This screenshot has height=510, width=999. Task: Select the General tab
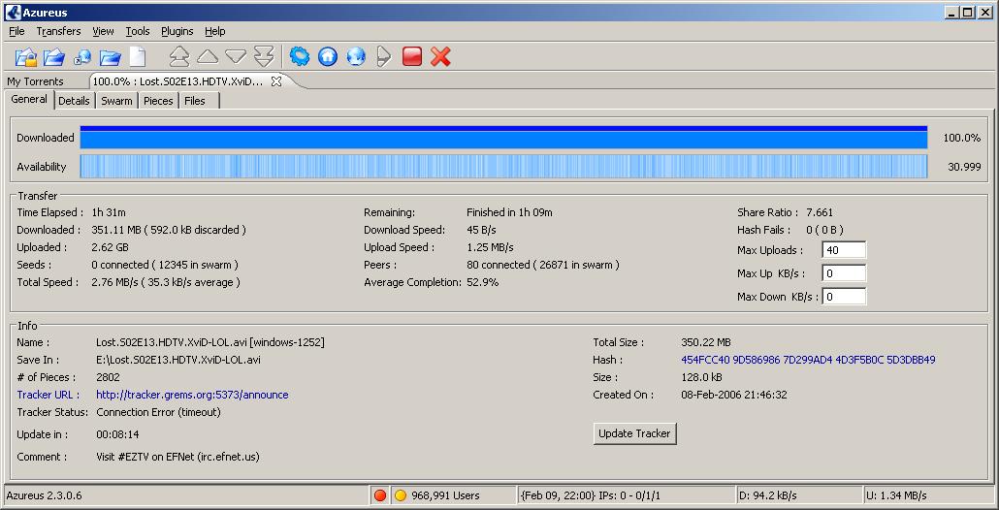(29, 99)
